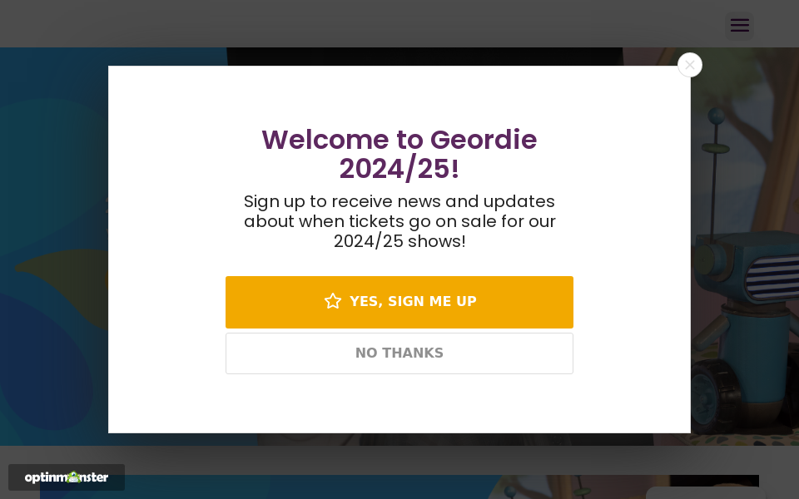Decline signup by clicking NO THANKS
This screenshot has width=799, height=499.
399,353
